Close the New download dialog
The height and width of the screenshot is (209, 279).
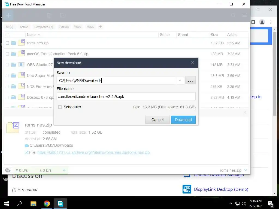pyautogui.click(x=192, y=63)
